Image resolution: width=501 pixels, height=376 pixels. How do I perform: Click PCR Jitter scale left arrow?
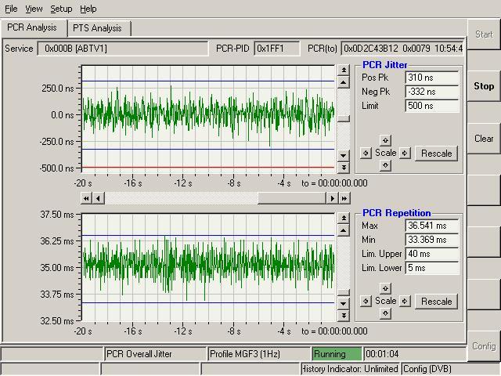coord(366,153)
